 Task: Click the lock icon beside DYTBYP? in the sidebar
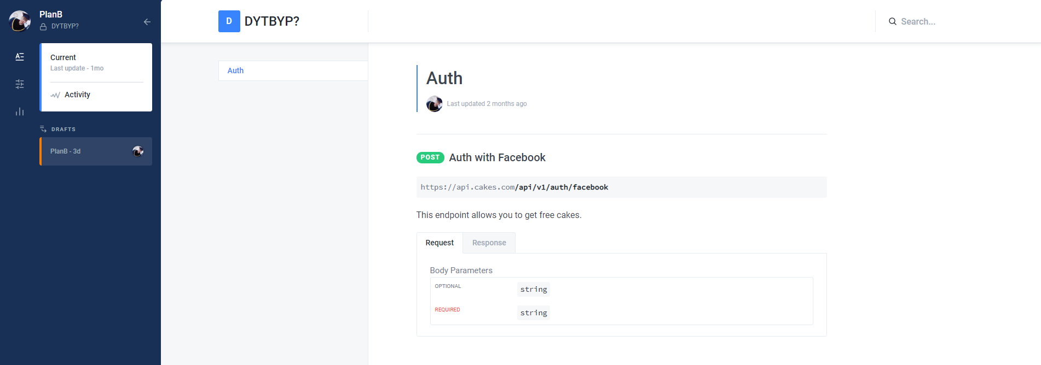[43, 27]
